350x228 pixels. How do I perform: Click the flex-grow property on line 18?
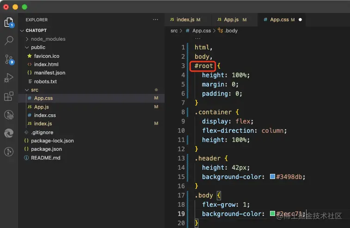(219, 204)
